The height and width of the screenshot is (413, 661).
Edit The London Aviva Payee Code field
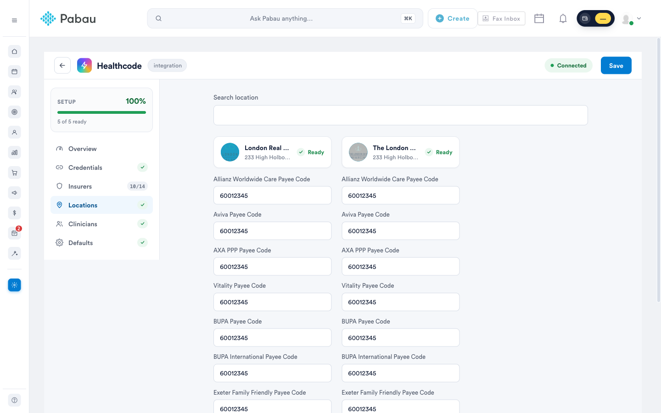[401, 231]
